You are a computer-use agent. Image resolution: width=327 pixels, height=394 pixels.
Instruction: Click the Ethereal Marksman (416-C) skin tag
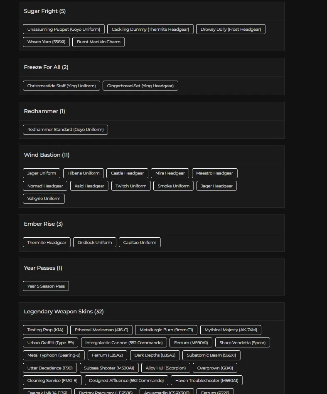(101, 330)
